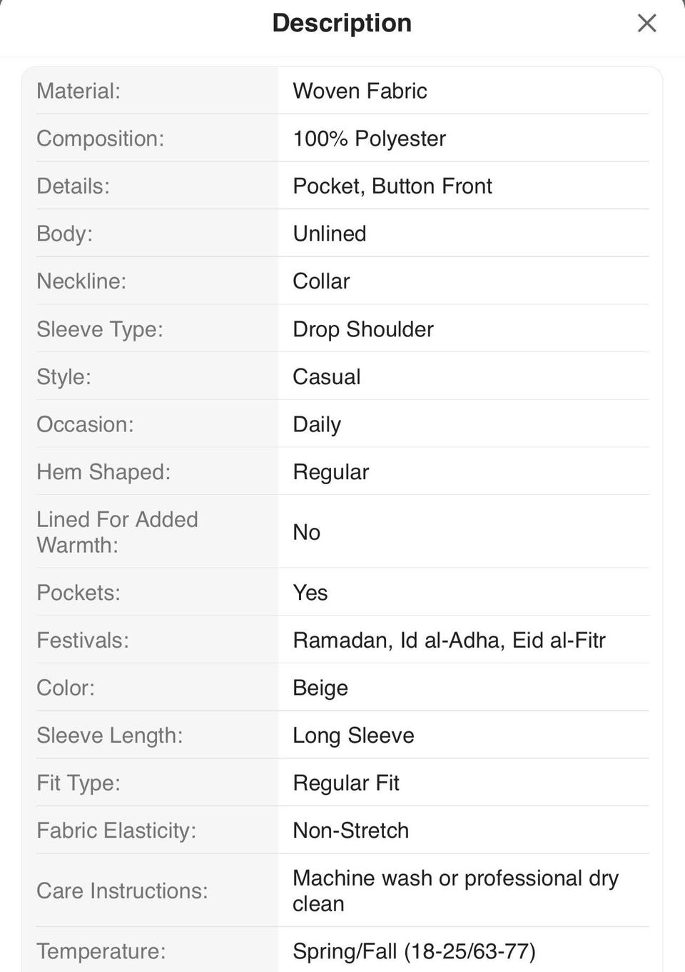Click the 100% Polyester composition value
This screenshot has height=972, width=685.
[369, 139]
